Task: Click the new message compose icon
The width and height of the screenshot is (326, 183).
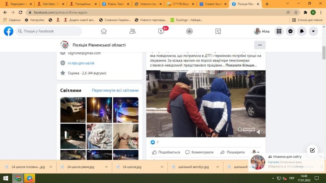Action: point(312,150)
